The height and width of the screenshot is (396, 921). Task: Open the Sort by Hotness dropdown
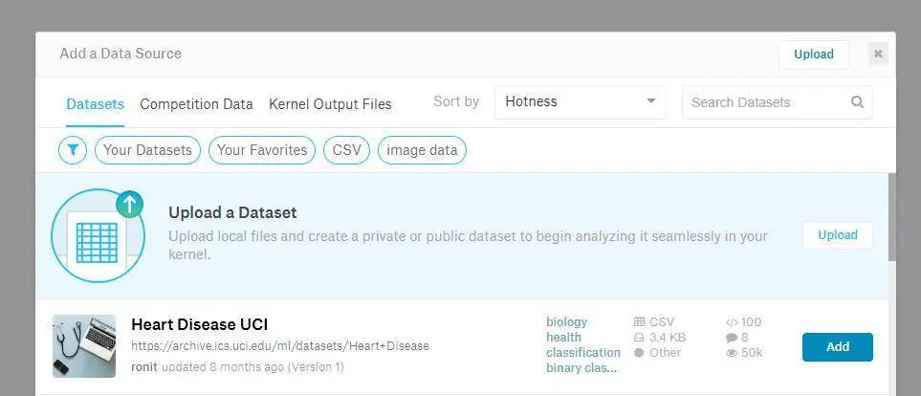(580, 101)
